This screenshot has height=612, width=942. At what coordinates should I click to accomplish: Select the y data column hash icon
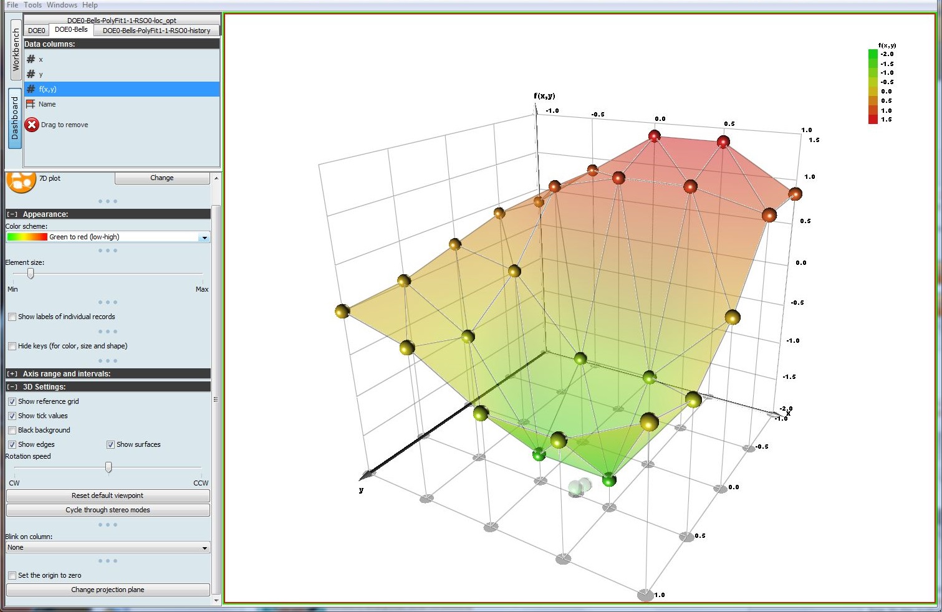(31, 74)
